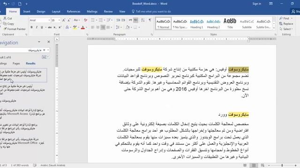Open the Borders dropdown

139,28
